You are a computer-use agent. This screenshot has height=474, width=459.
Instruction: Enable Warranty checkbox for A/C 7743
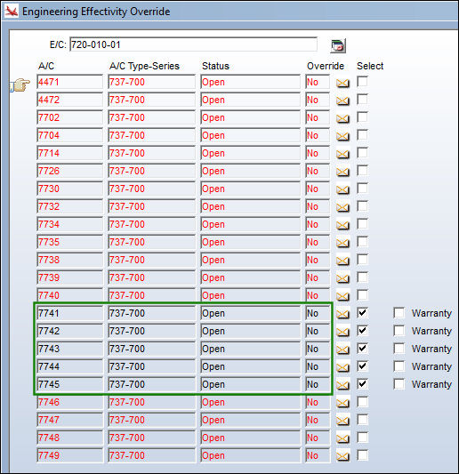pyautogui.click(x=399, y=349)
